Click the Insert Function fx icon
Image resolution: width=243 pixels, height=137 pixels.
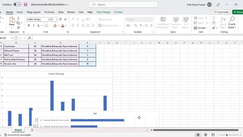[x=29, y=38]
